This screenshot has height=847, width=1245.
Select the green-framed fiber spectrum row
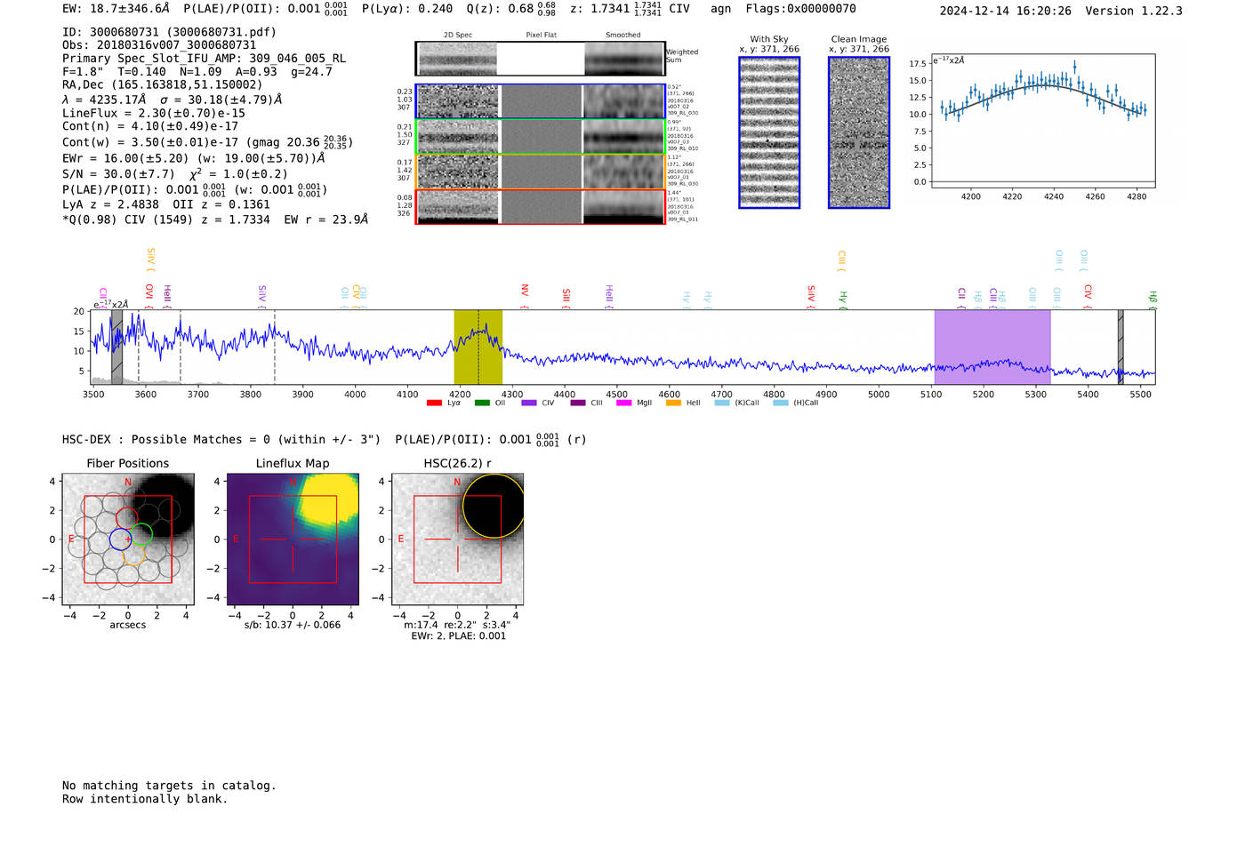pos(541,137)
